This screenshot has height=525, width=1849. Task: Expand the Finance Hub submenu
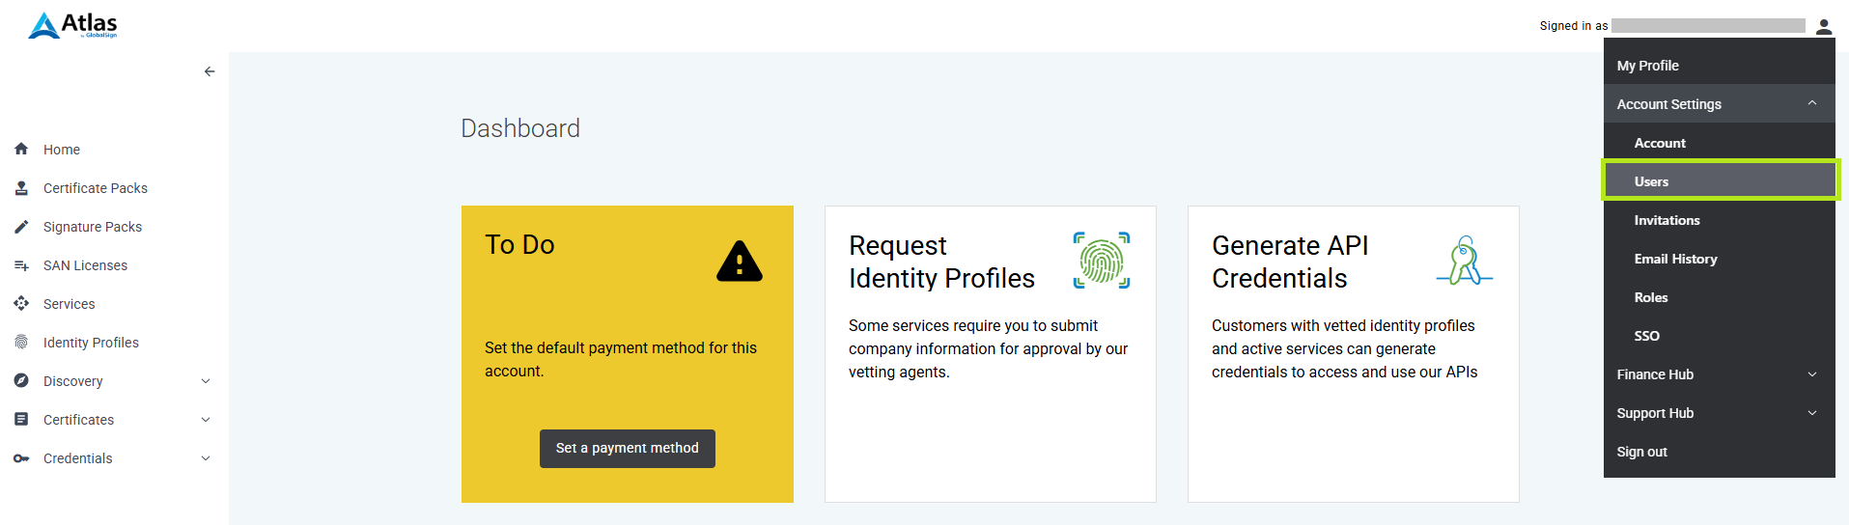pos(1812,374)
